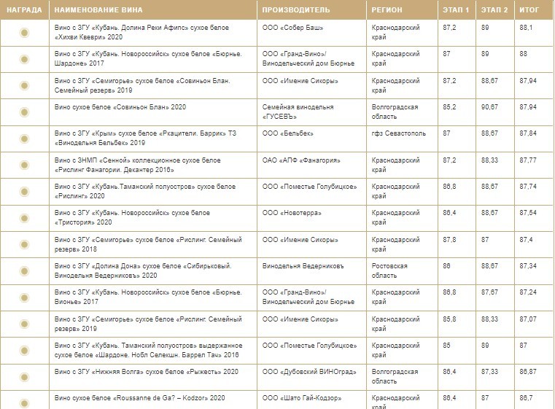The height and width of the screenshot is (409, 555).
Task: Click producer ОАО «АПФ «Фанагория»
Action: (x=301, y=160)
